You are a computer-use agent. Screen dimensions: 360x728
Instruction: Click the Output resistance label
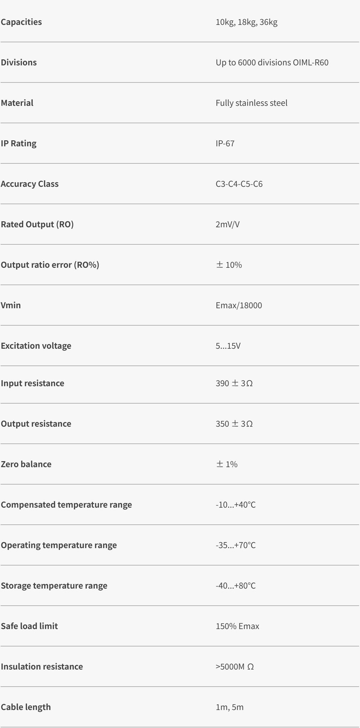coord(36,424)
